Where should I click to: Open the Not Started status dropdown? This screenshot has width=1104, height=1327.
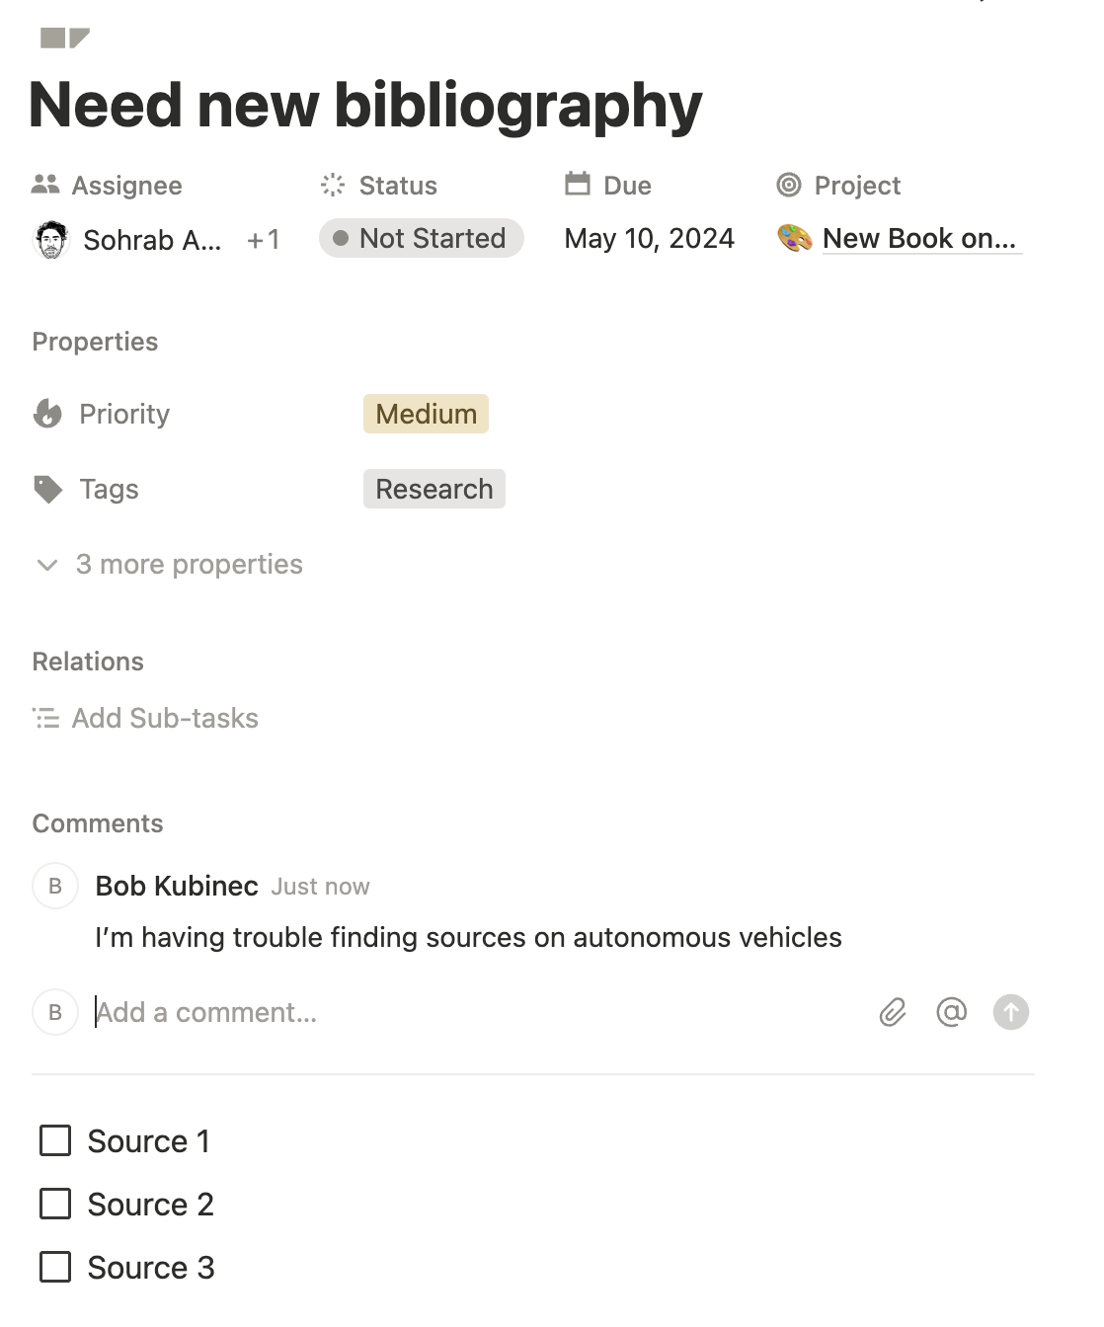422,239
